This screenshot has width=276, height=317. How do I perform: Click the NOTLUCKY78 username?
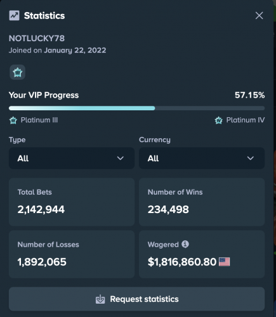click(37, 39)
